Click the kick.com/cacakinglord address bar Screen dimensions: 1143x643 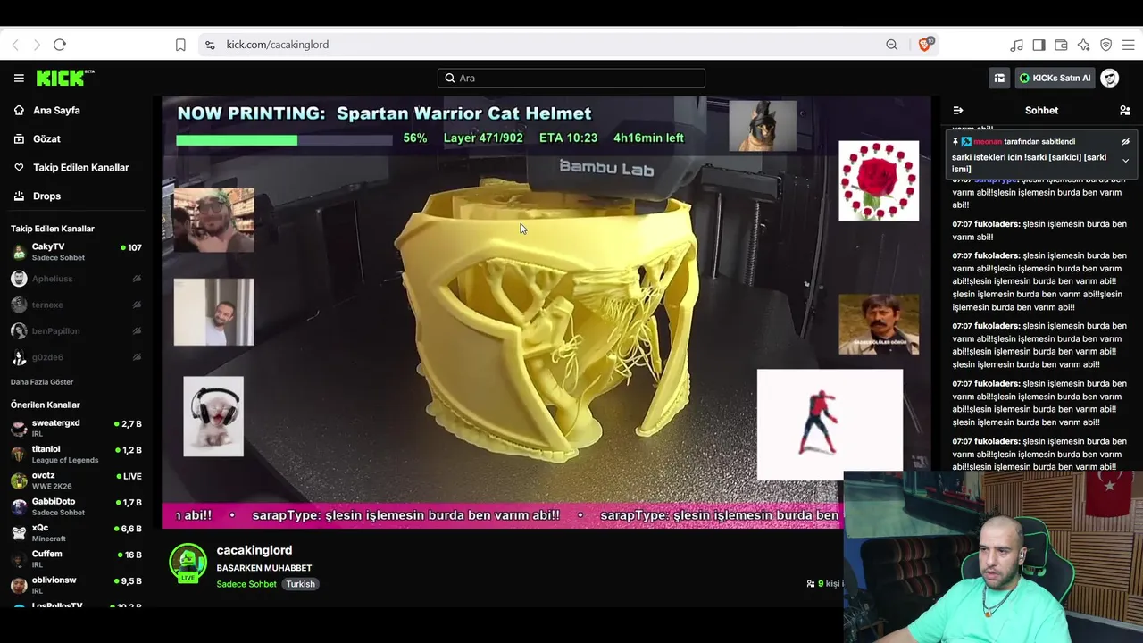pyautogui.click(x=278, y=45)
